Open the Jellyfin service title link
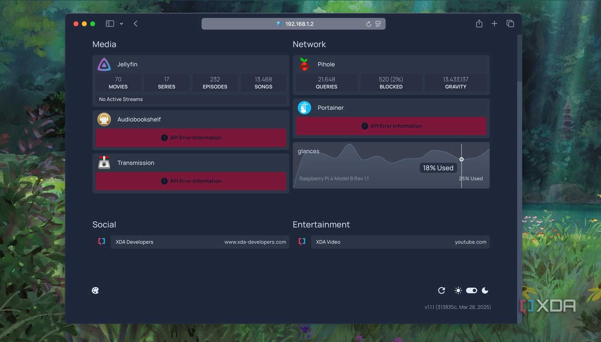This screenshot has height=342, width=601. tap(127, 64)
